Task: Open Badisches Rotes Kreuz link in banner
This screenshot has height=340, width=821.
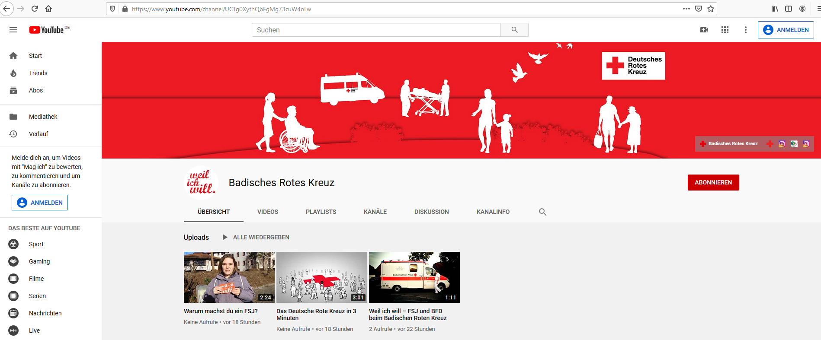Action: (729, 144)
